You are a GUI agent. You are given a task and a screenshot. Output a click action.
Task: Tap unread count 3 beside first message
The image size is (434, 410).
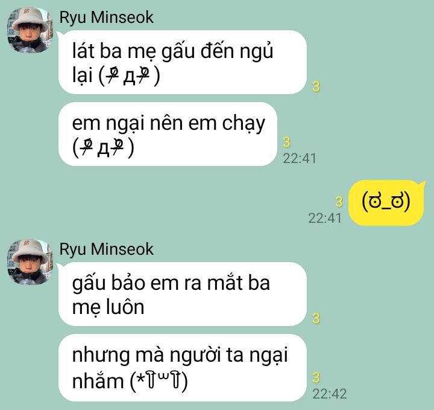pos(316,87)
